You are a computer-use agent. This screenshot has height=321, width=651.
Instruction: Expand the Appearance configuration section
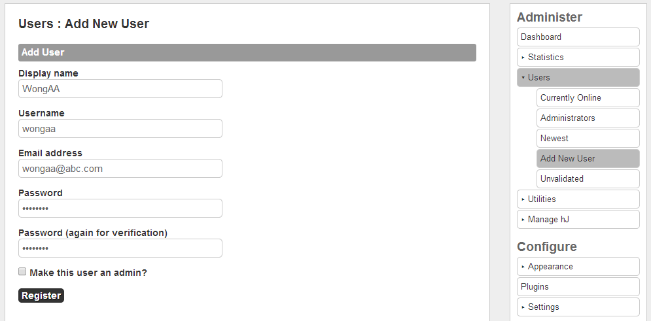click(523, 267)
